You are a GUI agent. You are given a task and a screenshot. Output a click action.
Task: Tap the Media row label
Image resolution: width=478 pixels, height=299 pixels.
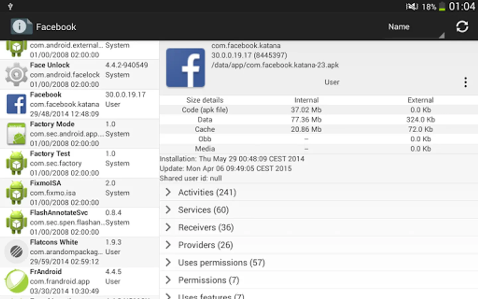[205, 149]
